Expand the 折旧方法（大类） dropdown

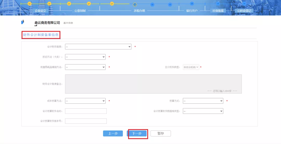85,57
